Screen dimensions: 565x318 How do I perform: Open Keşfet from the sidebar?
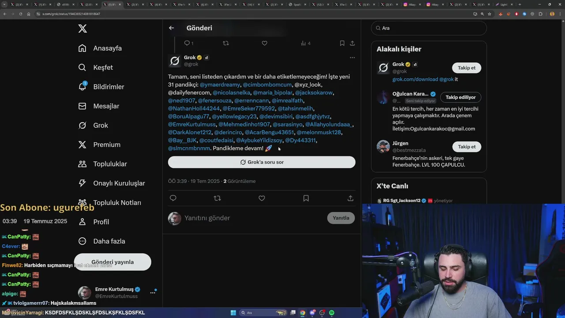pos(95,68)
